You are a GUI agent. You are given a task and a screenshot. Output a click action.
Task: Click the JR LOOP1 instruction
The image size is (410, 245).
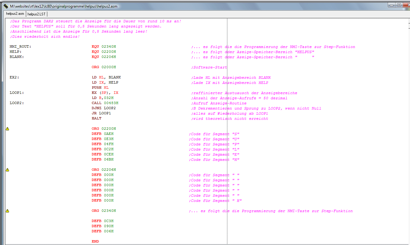pos(101,113)
